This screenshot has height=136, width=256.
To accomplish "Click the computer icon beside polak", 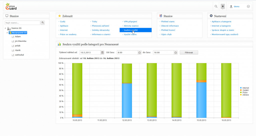I will click(13, 46).
